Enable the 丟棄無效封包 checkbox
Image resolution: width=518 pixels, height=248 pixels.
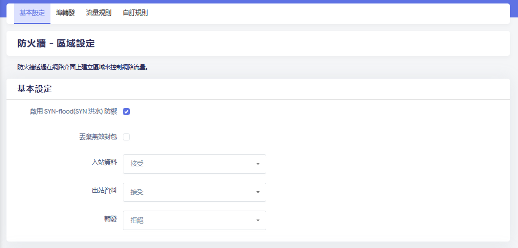tap(126, 137)
